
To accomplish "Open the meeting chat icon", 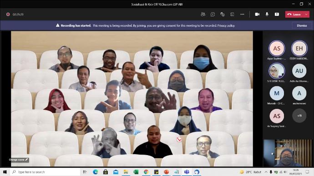I will [213, 14].
